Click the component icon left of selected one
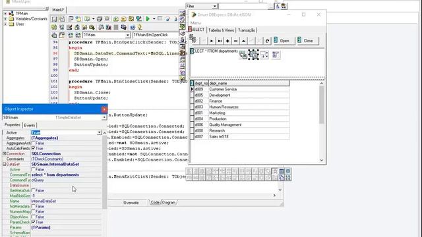 click(x=243, y=55)
